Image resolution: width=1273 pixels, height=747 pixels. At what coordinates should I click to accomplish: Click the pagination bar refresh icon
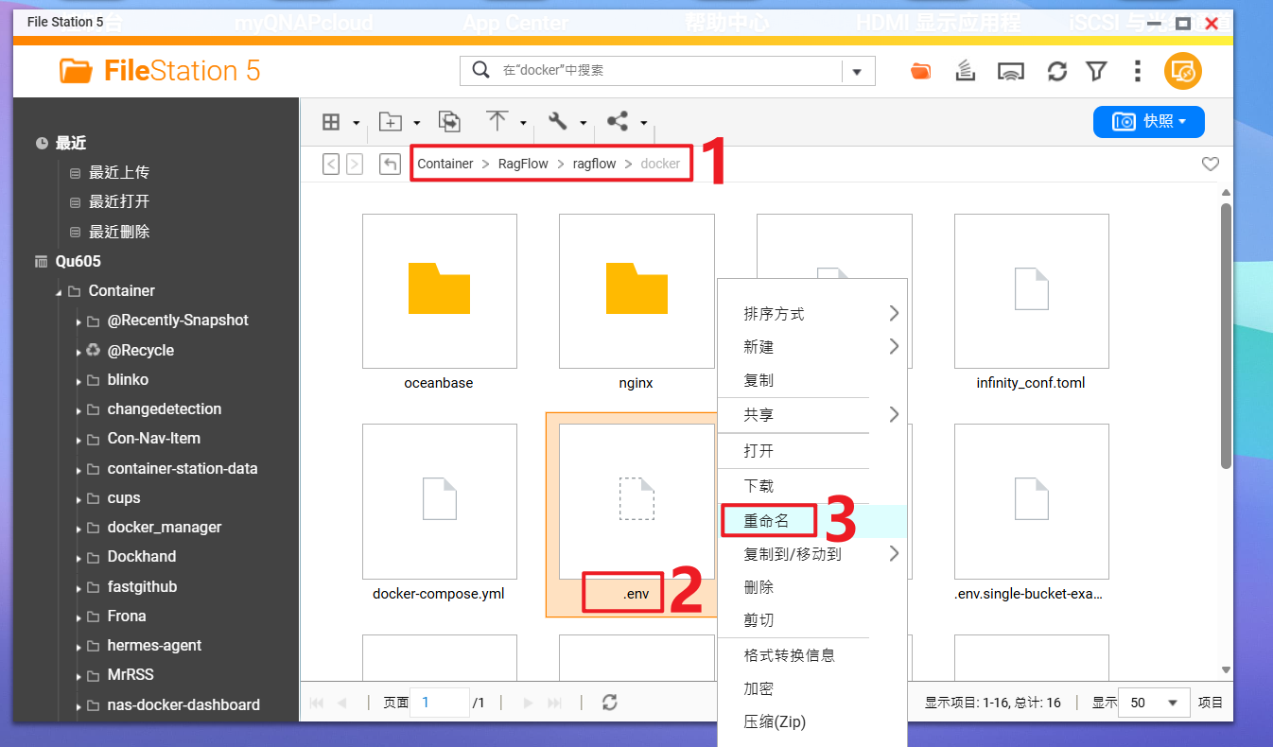(x=610, y=703)
